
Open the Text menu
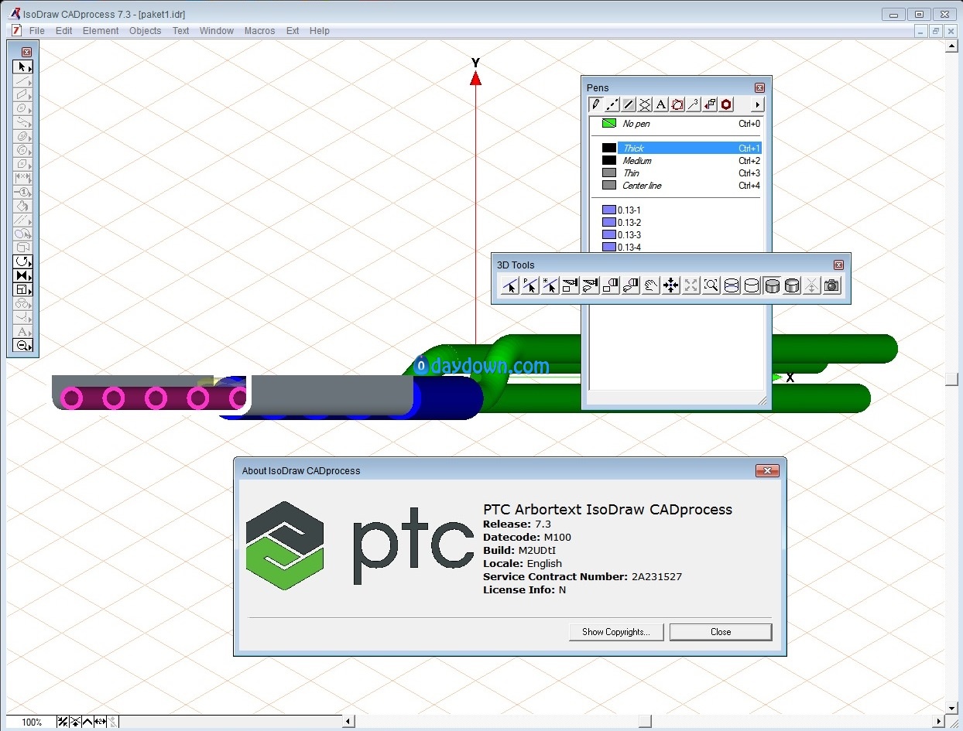180,31
